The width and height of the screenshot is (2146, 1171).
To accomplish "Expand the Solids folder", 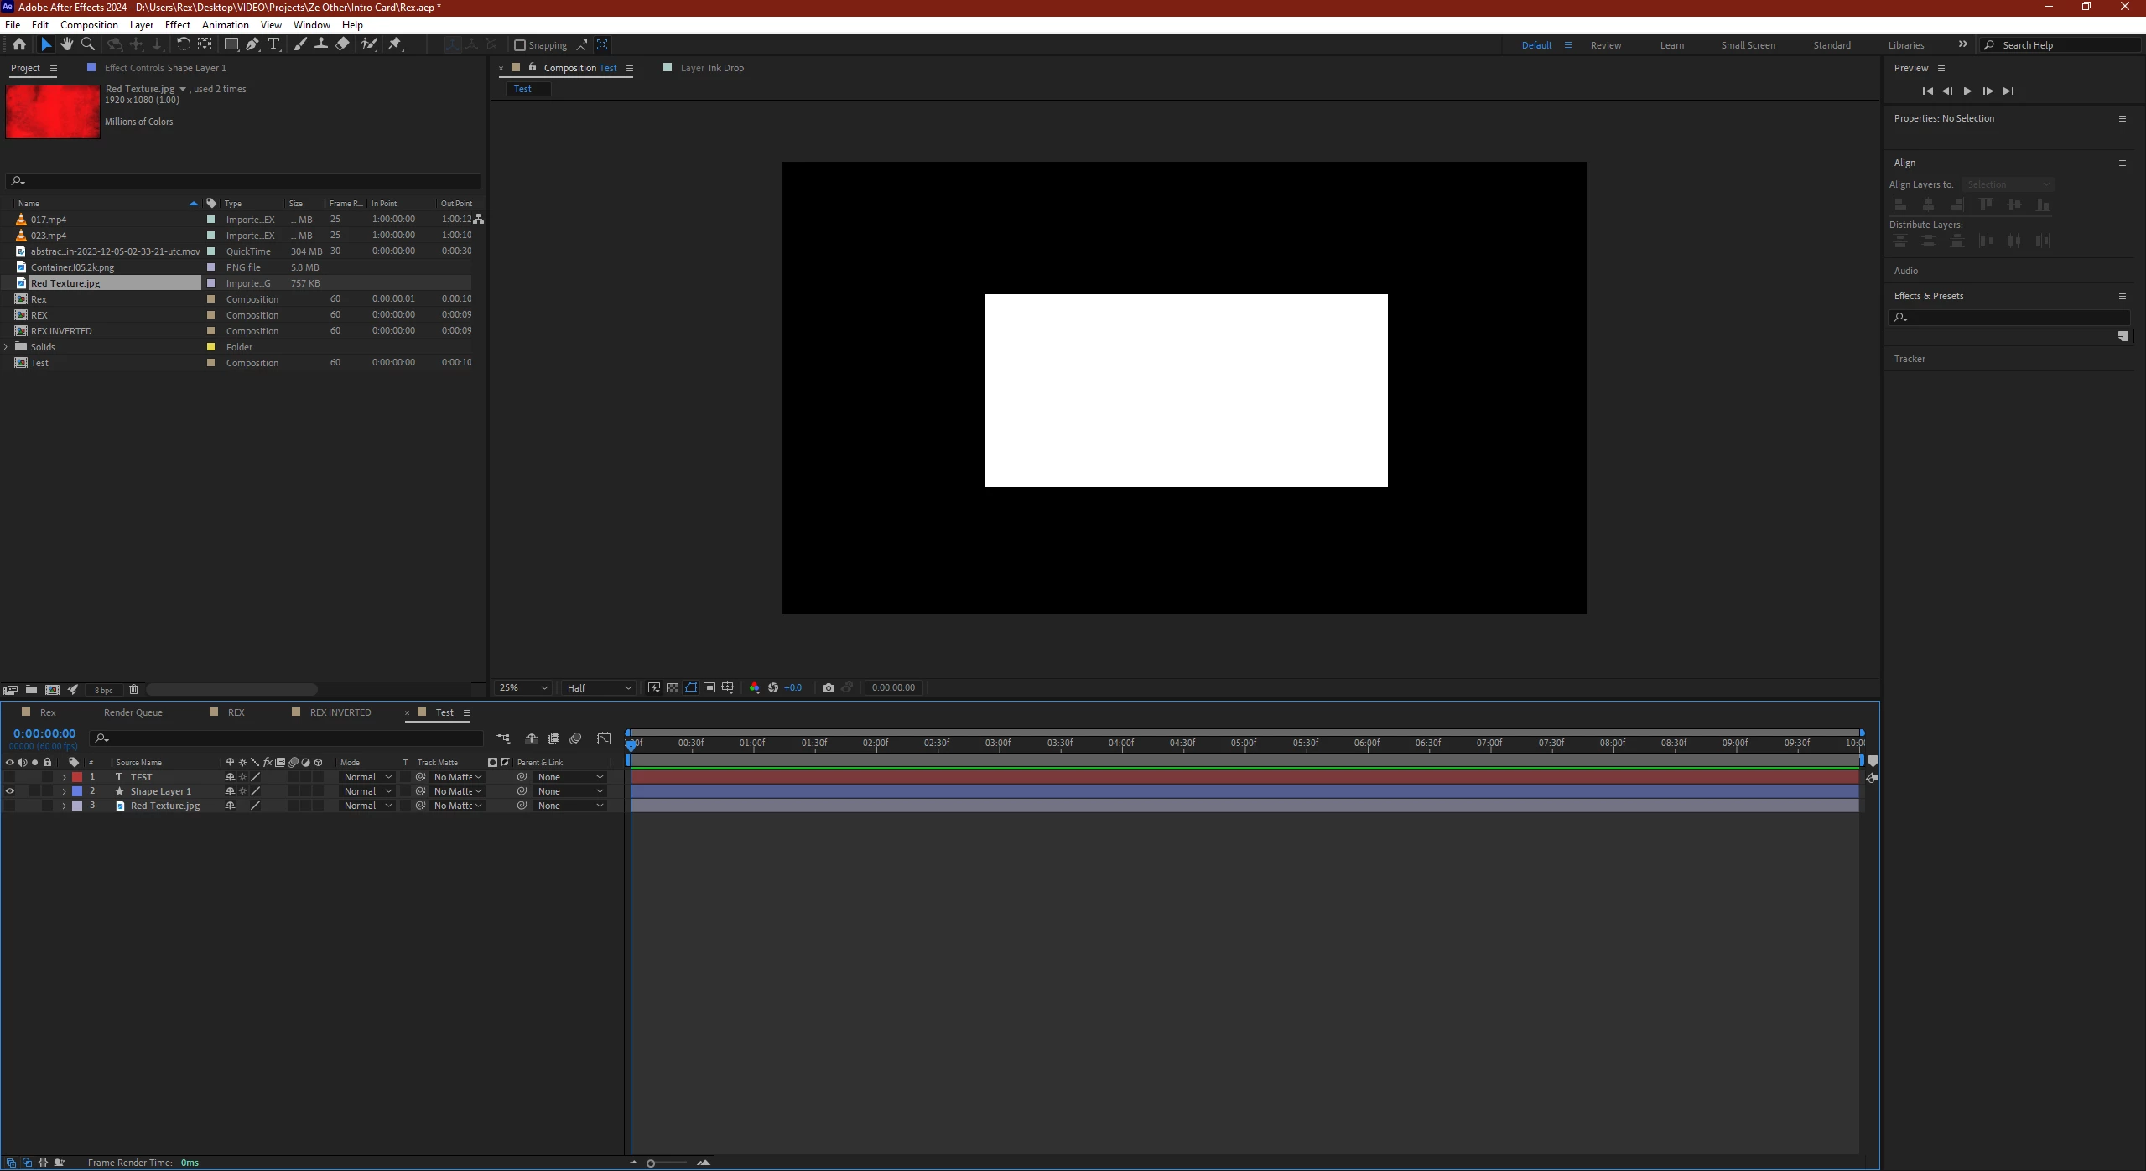I will coord(7,347).
